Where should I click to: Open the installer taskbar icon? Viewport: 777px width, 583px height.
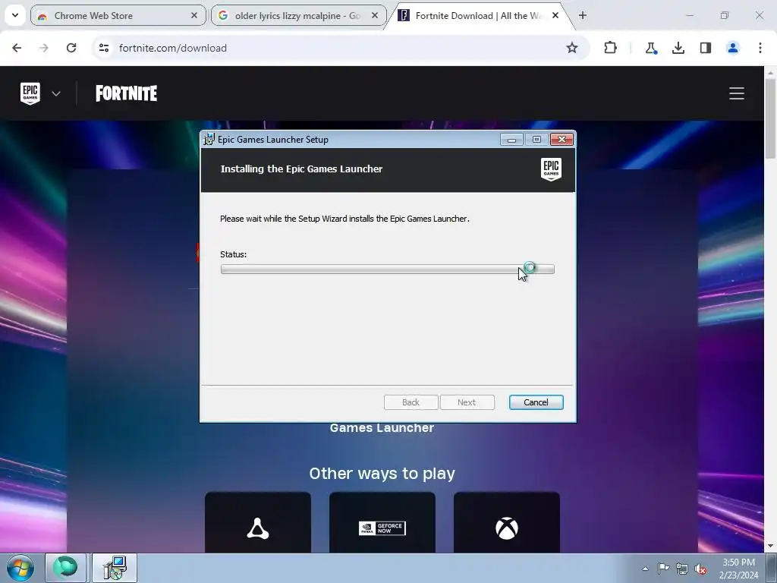(115, 568)
